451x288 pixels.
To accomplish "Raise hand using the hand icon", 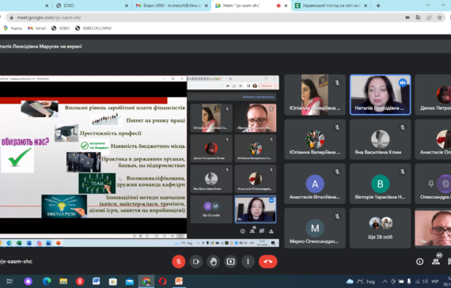I will click(213, 262).
